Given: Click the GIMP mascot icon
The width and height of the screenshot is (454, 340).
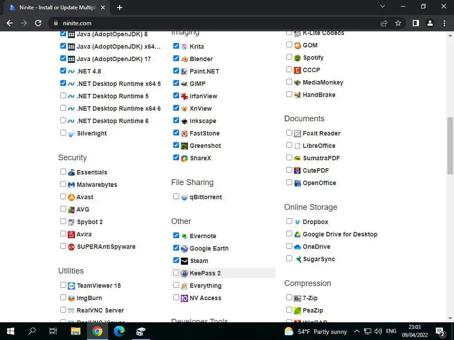Looking at the screenshot, I should pyautogui.click(x=184, y=84).
